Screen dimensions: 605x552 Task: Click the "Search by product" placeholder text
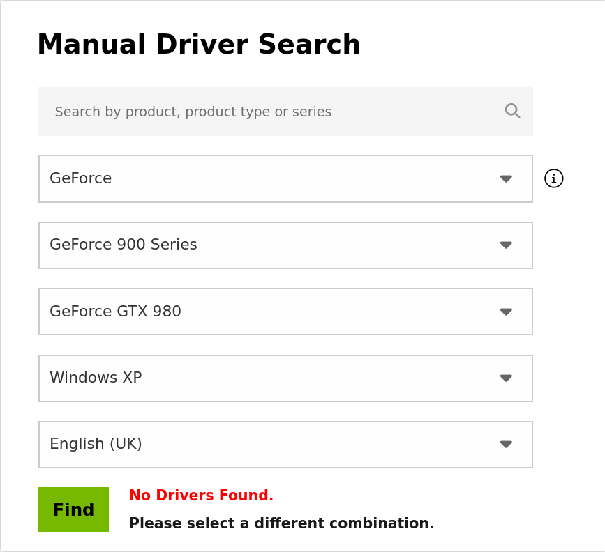tap(193, 112)
